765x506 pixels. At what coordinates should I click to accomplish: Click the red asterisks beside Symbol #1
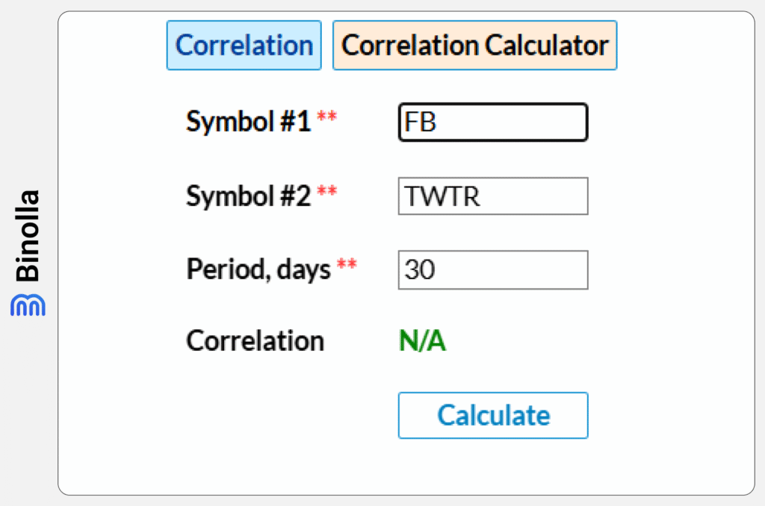[326, 117]
